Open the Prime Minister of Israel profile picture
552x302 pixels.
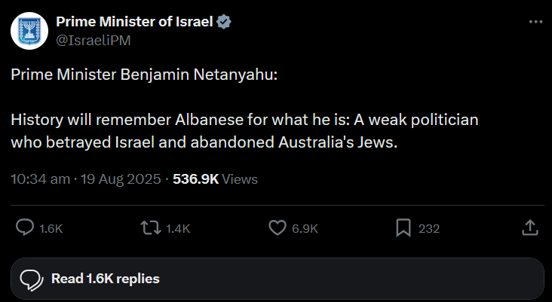tap(30, 31)
